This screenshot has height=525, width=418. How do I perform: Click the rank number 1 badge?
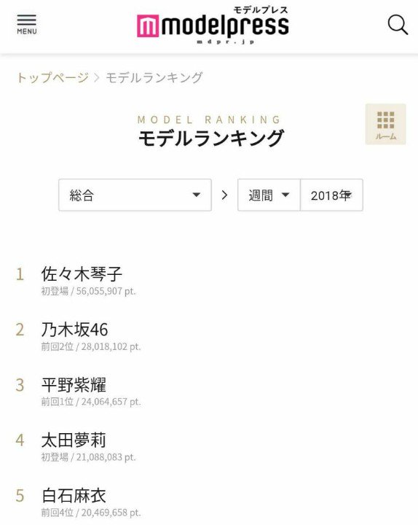20,274
